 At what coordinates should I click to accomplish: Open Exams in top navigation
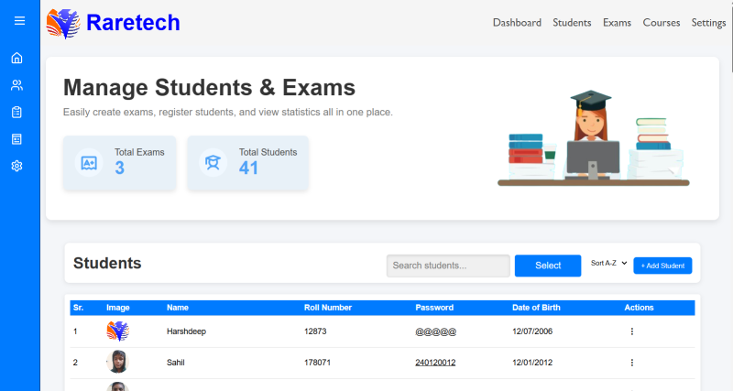[x=617, y=23]
